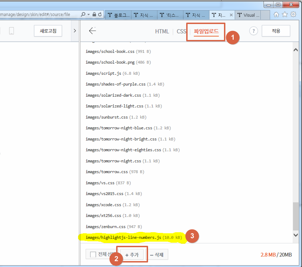Image resolution: width=302 pixels, height=267 pixels.
Task: Click the address bar lock icon
Action: (x=94, y=14)
